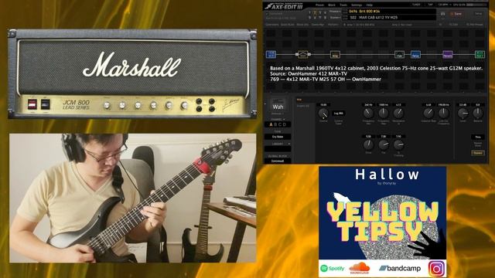Open the Settings menu
The height and width of the screenshot is (278, 495).
point(357,5)
